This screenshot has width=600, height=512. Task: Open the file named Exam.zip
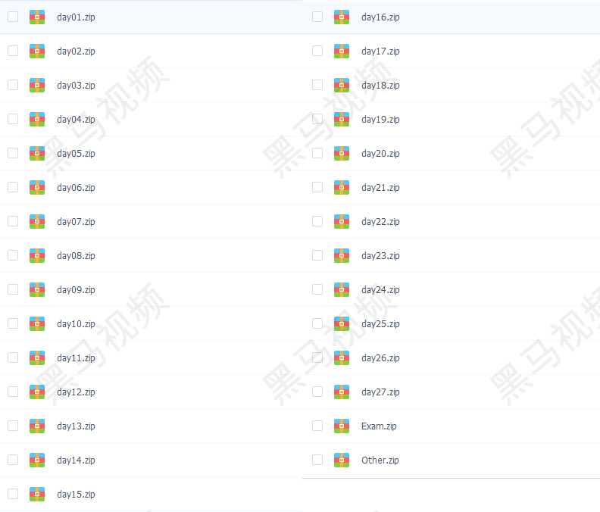(x=379, y=426)
